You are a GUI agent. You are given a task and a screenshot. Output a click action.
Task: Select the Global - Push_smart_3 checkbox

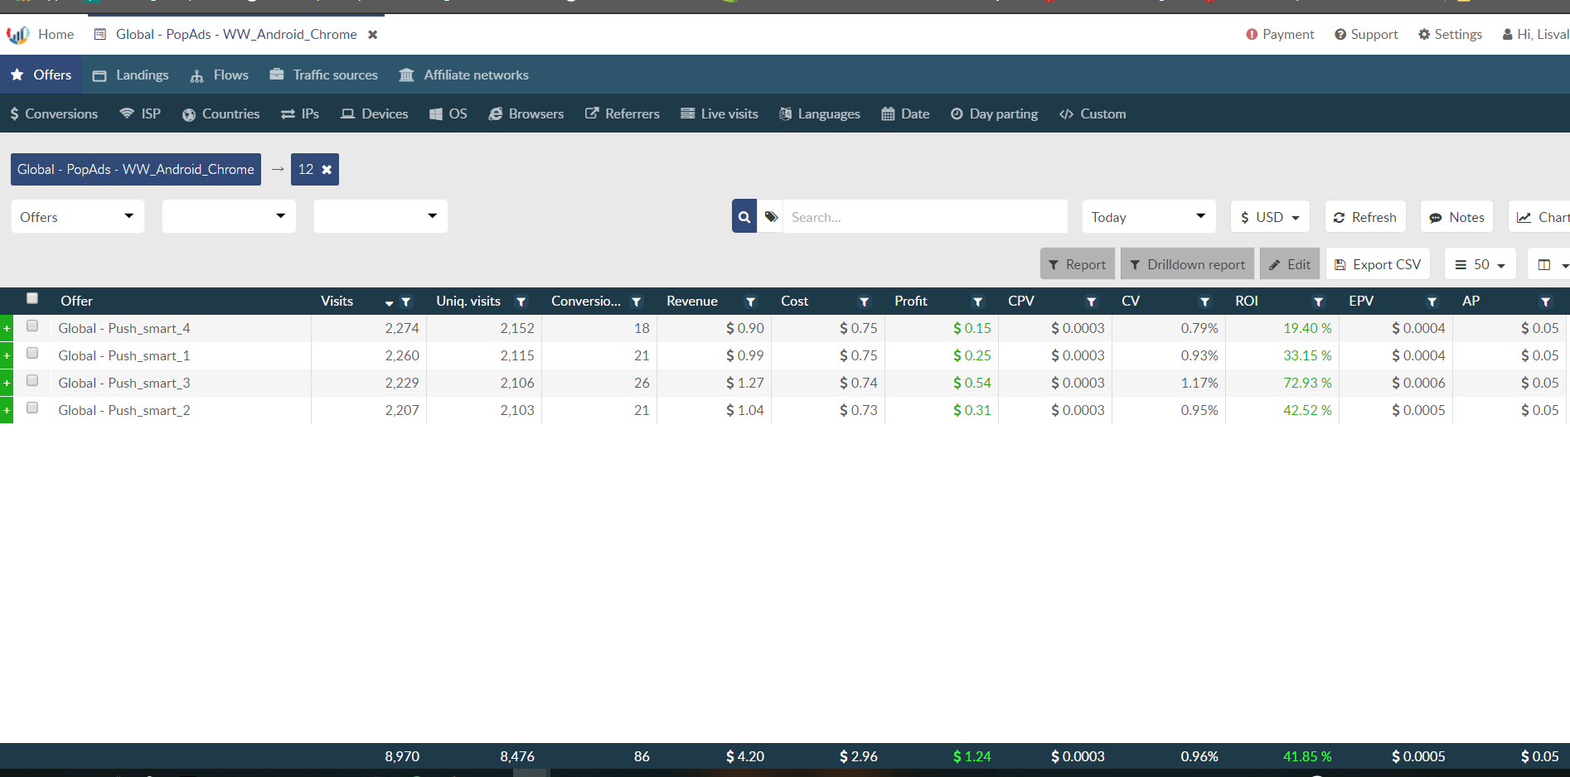(x=32, y=380)
